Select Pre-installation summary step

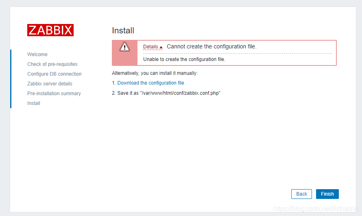[x=54, y=94]
